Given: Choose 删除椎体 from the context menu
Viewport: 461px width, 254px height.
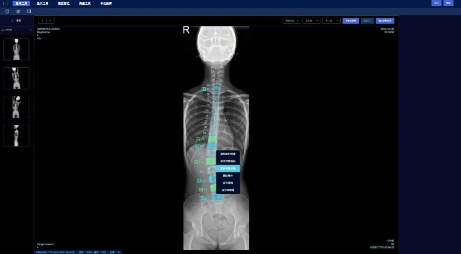Looking at the screenshot, I should pyautogui.click(x=228, y=176).
